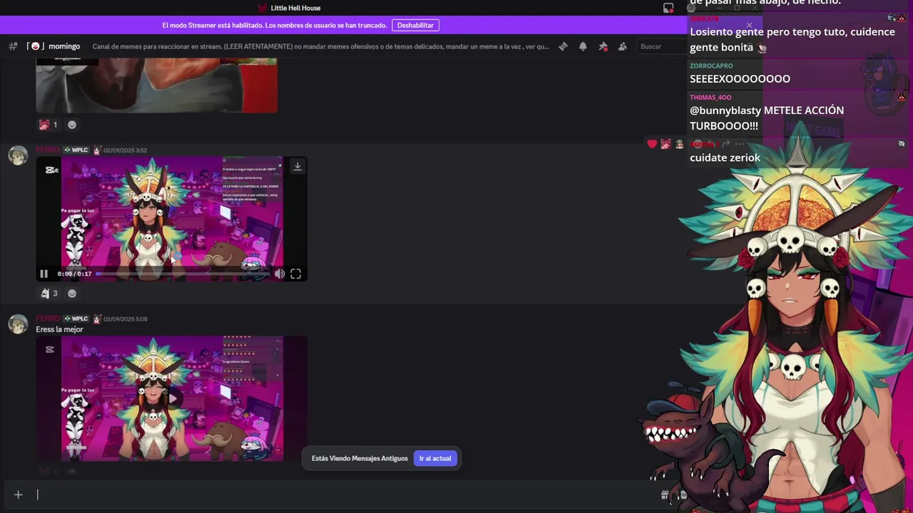Viewport: 913px width, 513px height.
Task: Click the 02/09/2025 3:52 timestamp
Action: (125, 150)
